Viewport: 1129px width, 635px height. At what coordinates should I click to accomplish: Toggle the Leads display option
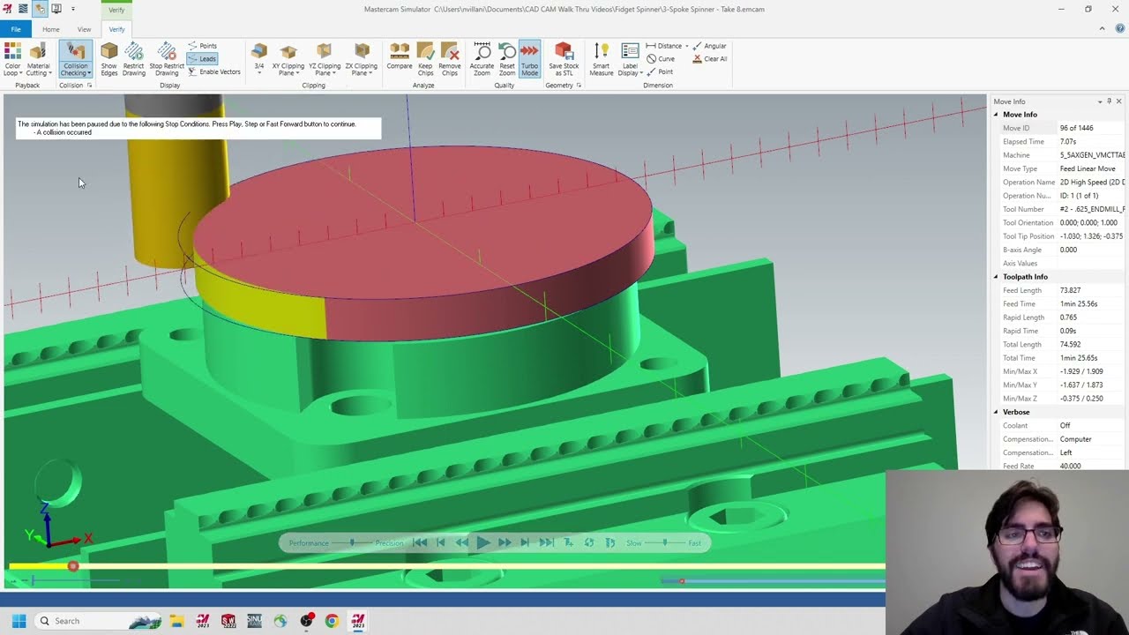coord(202,59)
